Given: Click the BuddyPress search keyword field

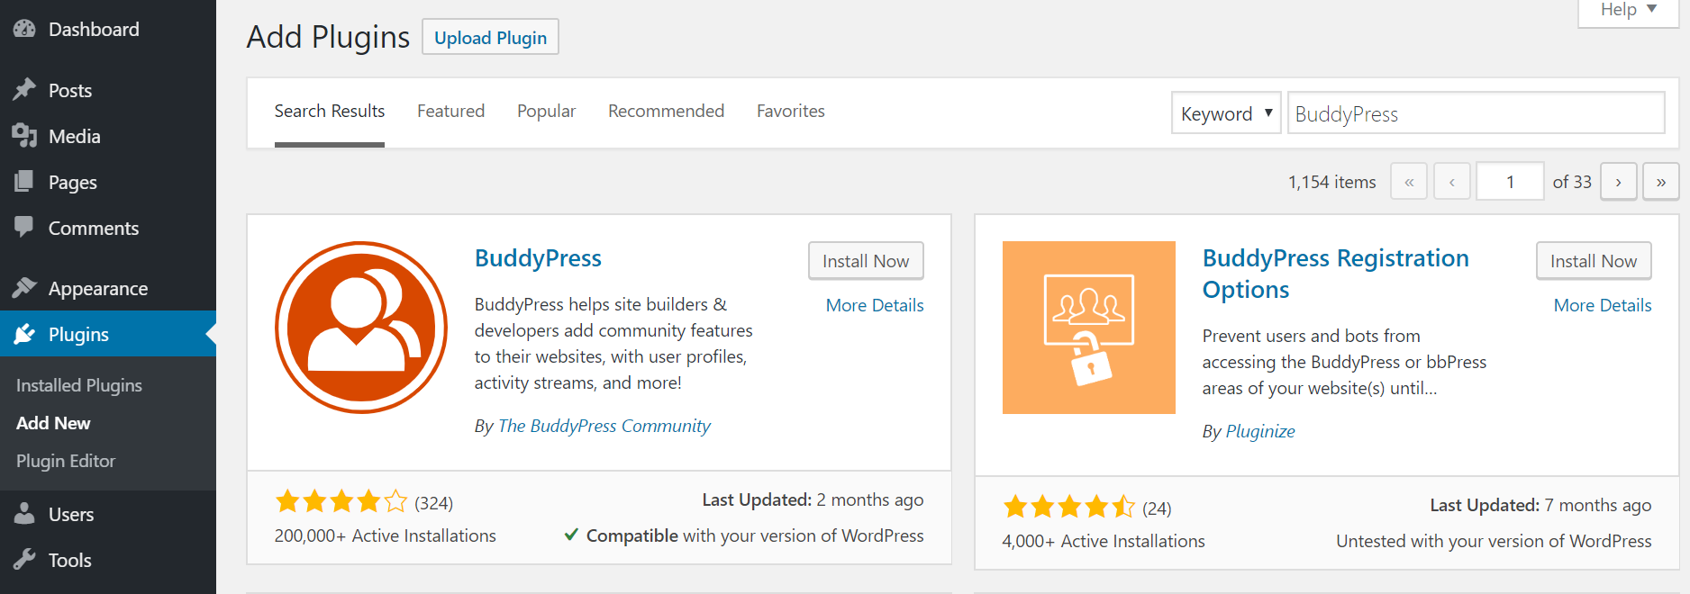Looking at the screenshot, I should (x=1476, y=113).
